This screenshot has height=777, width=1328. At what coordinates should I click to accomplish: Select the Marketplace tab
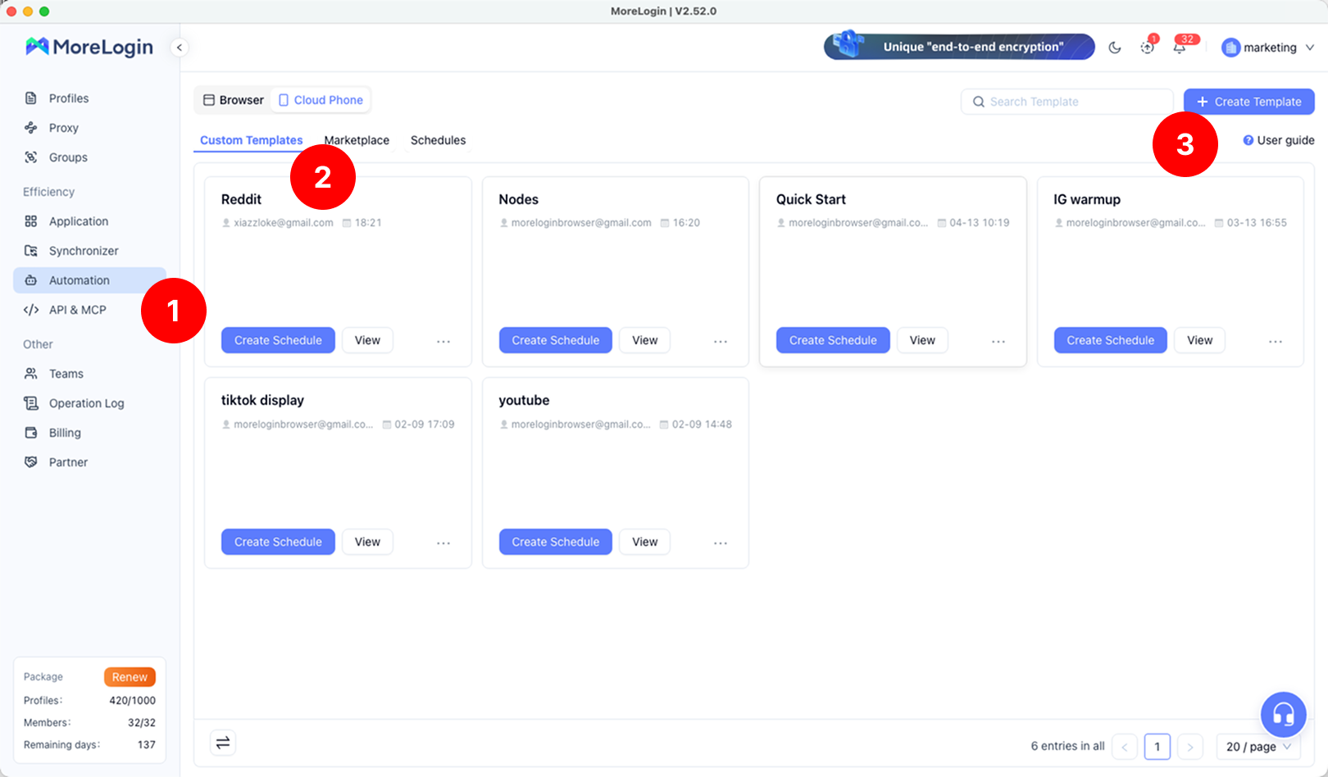357,140
